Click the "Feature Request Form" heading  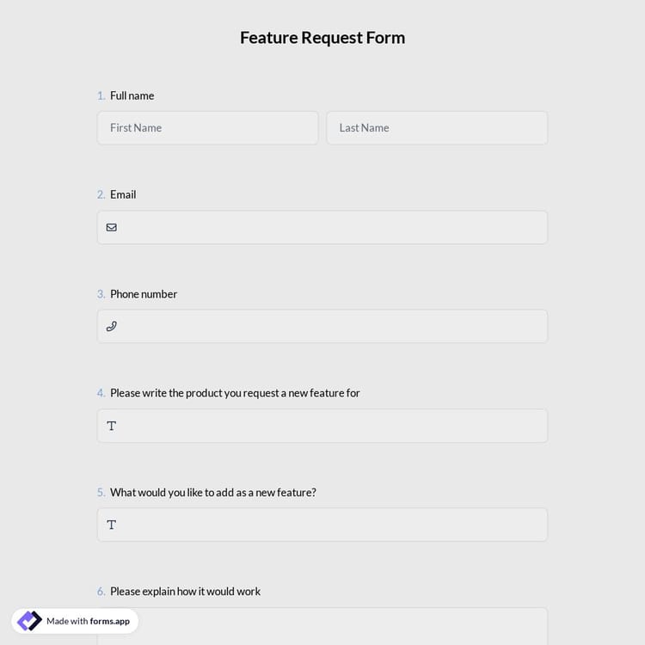322,38
